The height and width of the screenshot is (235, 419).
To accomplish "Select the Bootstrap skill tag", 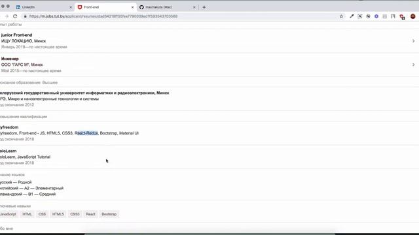I will 109,214.
